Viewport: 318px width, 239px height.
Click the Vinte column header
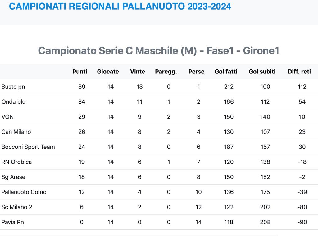pos(138,72)
